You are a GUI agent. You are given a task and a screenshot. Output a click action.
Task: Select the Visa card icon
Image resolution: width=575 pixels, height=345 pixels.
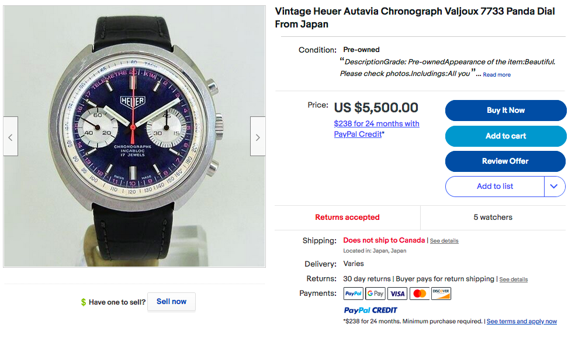pyautogui.click(x=397, y=293)
